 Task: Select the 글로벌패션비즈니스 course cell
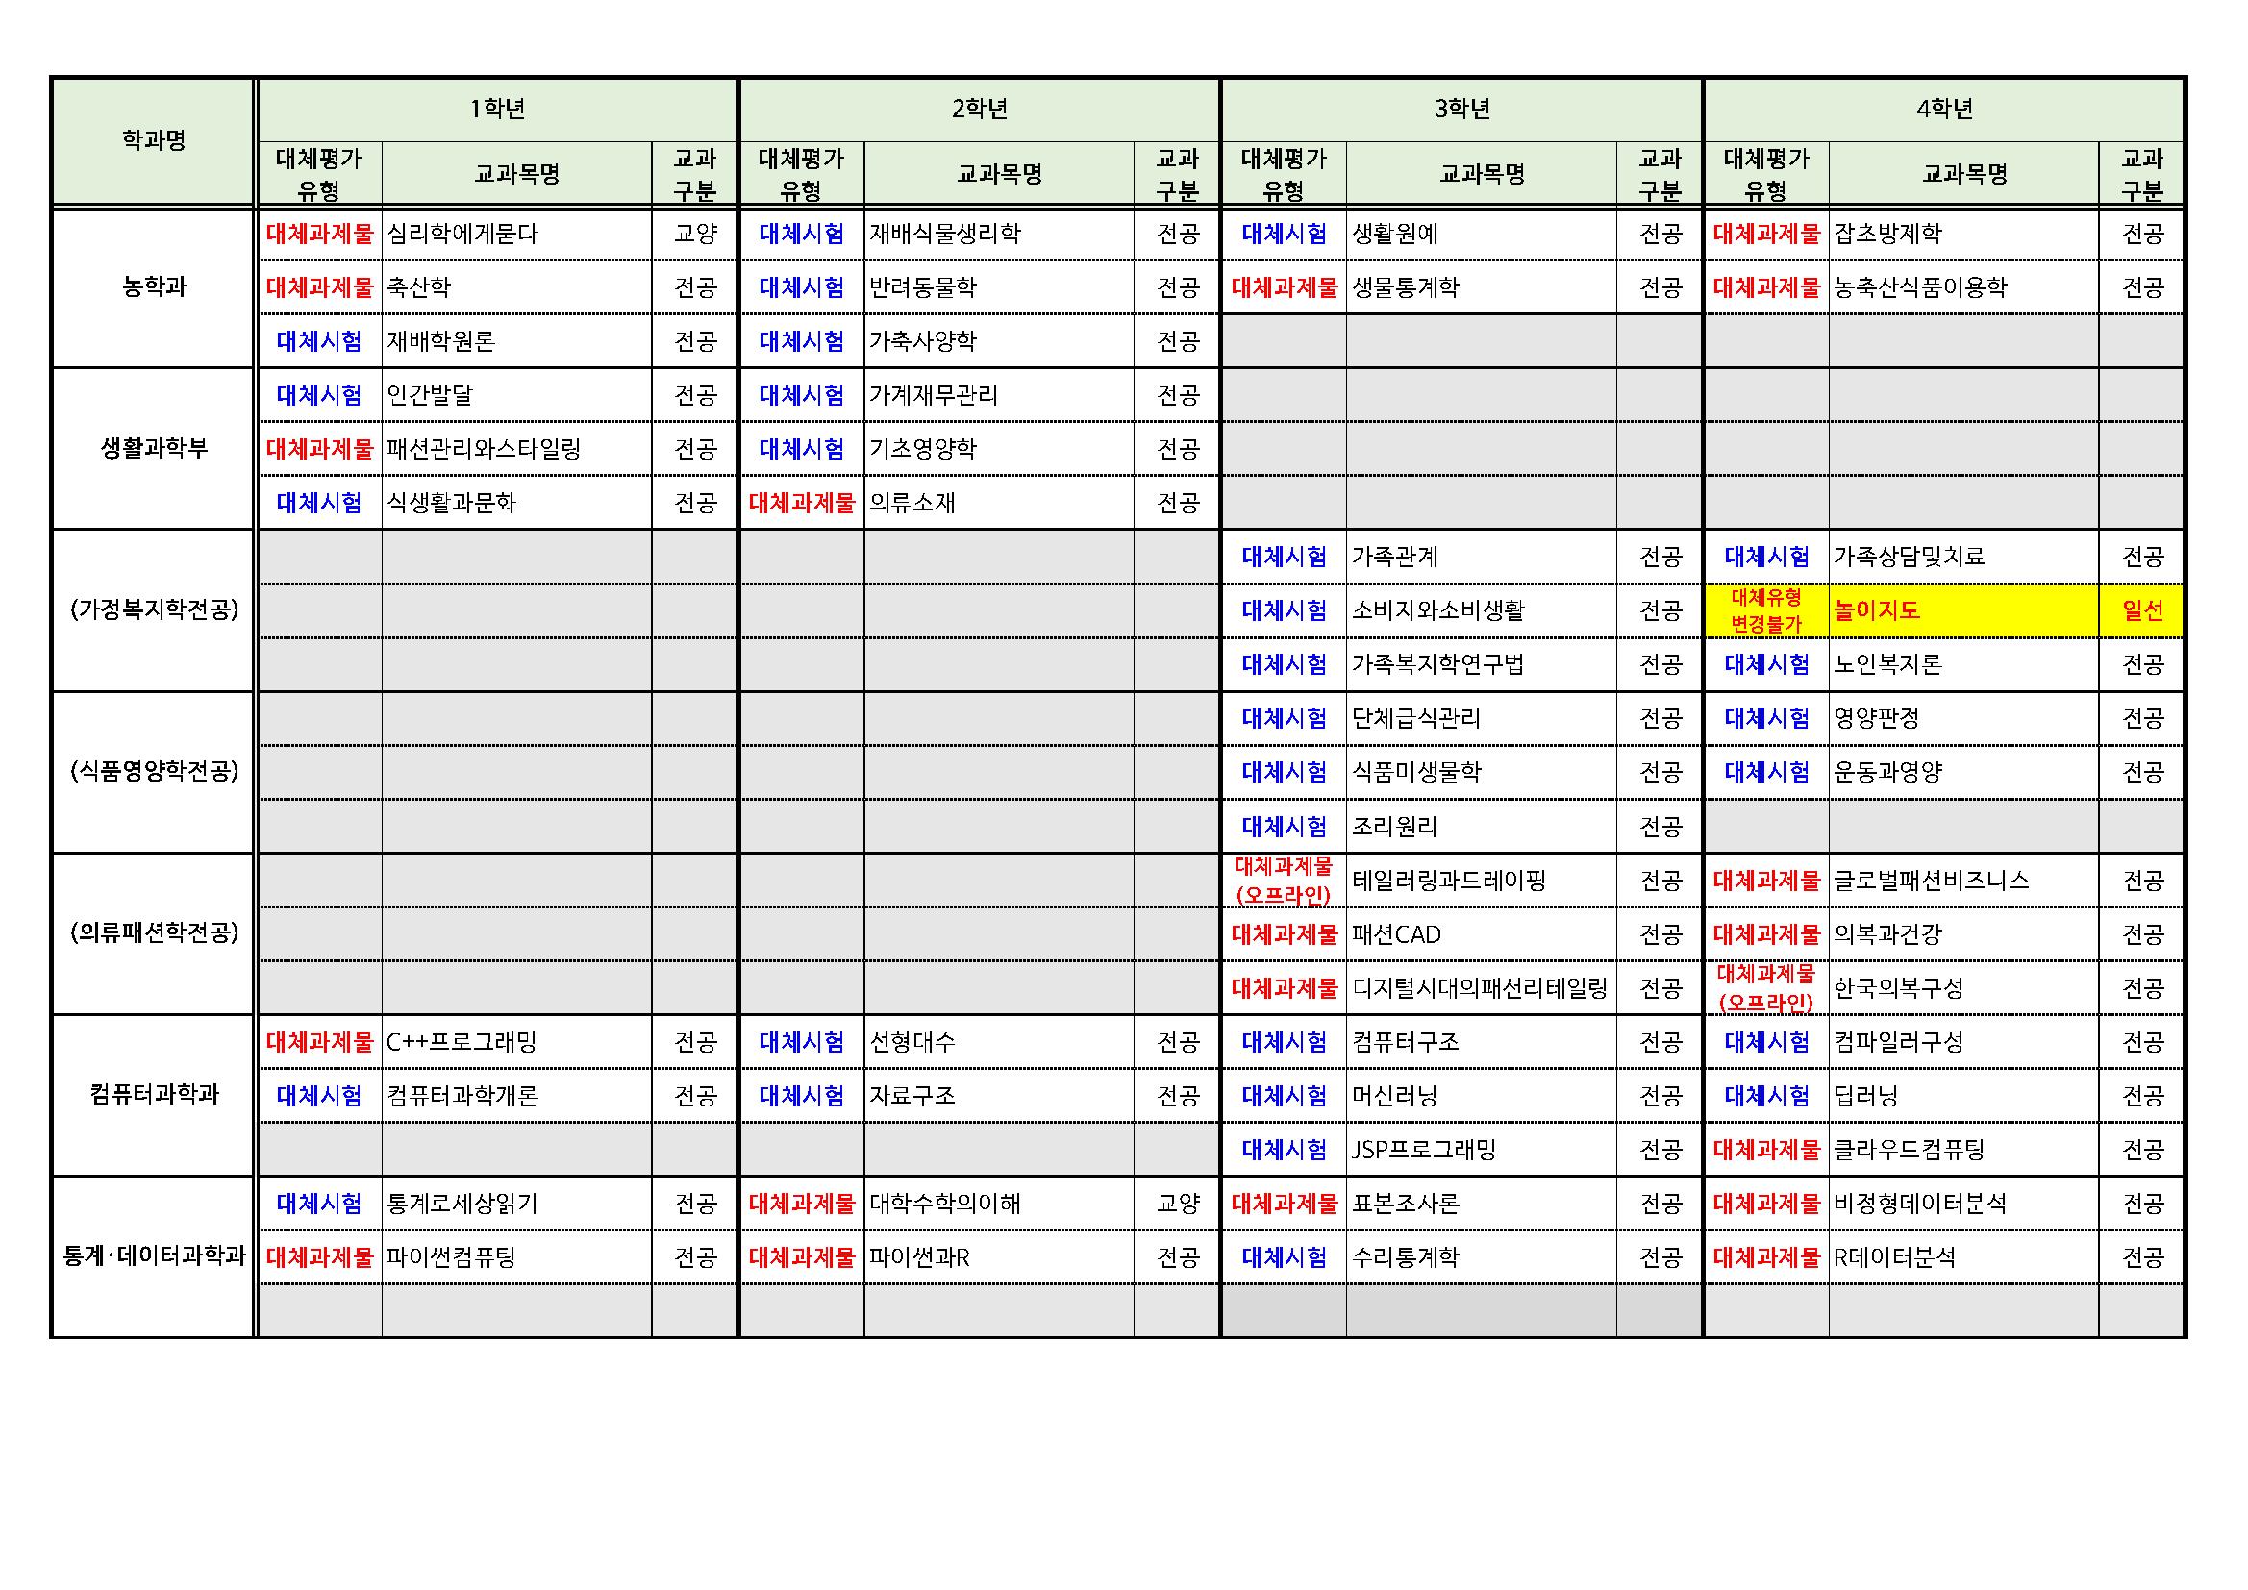click(1964, 880)
